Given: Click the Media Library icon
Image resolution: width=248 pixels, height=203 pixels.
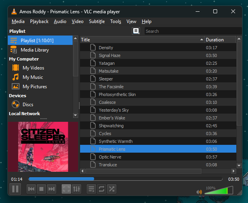Looking at the screenshot, I should (14, 50).
